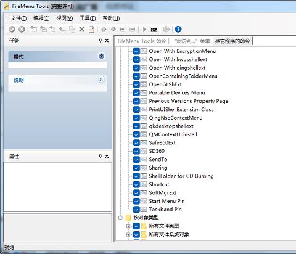
Task: Click the red X delete toolbar icon
Action: 82,29
